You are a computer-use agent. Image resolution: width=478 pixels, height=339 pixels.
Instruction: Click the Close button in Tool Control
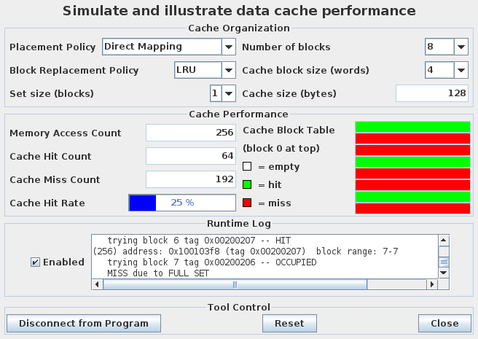point(444,323)
